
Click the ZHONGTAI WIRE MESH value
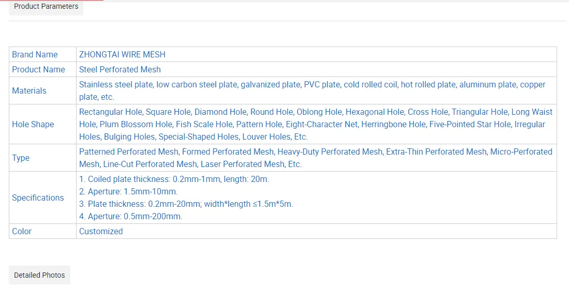pos(122,54)
